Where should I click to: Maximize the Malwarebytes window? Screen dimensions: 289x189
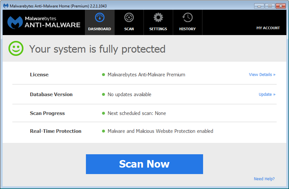pyautogui.click(x=270, y=6)
